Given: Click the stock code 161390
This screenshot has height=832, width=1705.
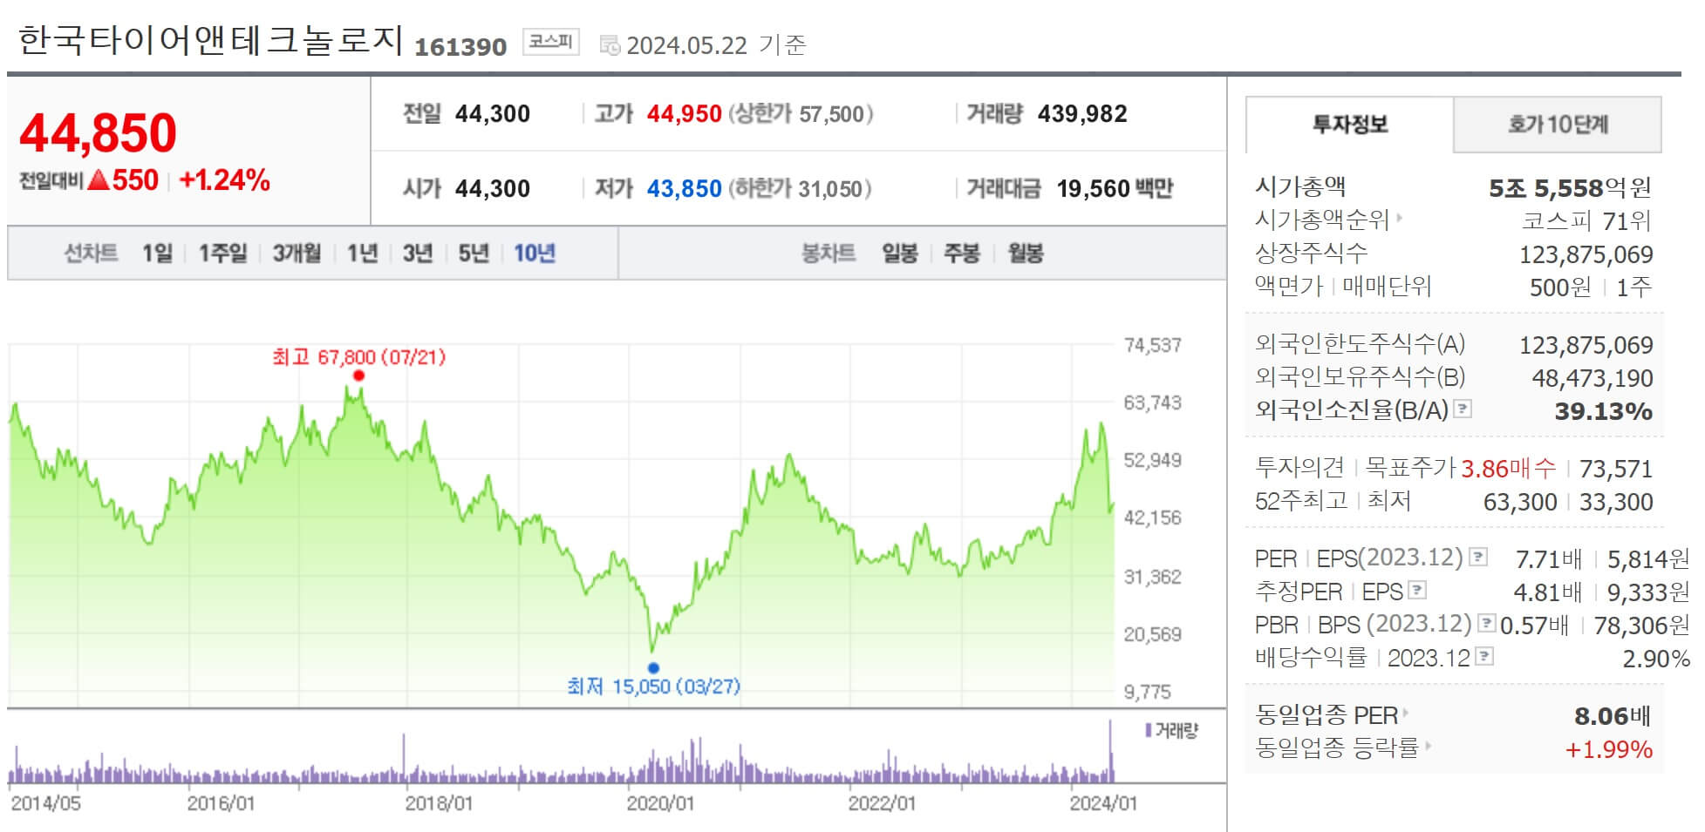Looking at the screenshot, I should (x=460, y=46).
